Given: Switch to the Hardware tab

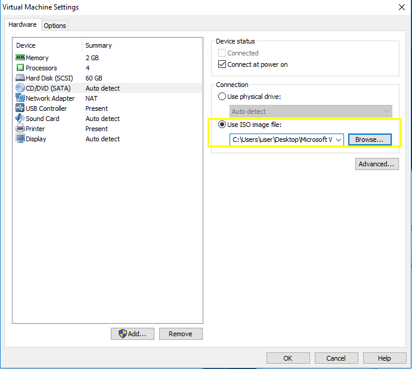Looking at the screenshot, I should point(23,24).
